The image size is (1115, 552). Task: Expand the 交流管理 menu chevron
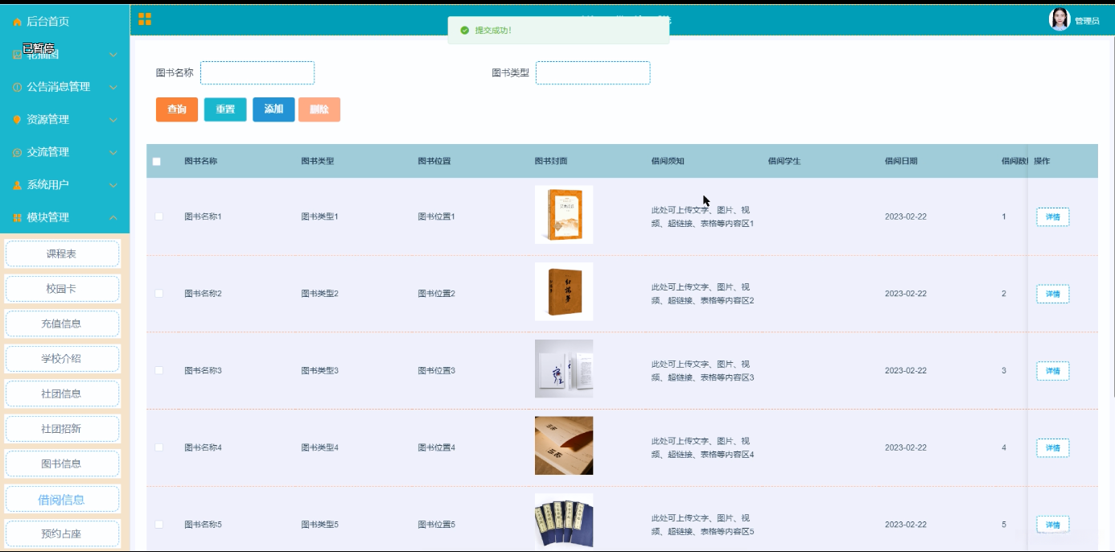click(113, 153)
